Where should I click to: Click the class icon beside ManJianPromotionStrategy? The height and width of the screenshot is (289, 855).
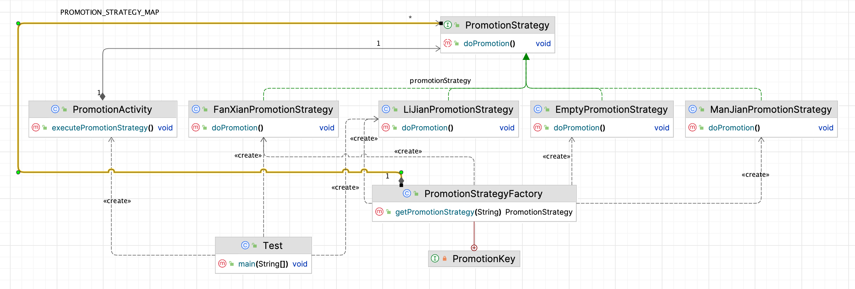click(692, 109)
